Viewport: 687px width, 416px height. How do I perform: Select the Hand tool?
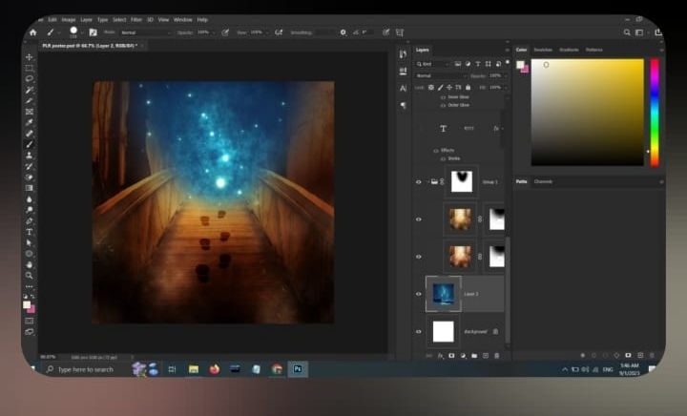(30, 264)
